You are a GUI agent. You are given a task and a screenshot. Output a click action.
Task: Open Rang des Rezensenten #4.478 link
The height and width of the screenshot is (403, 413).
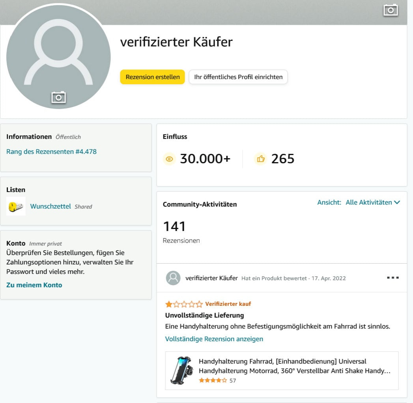pos(51,152)
